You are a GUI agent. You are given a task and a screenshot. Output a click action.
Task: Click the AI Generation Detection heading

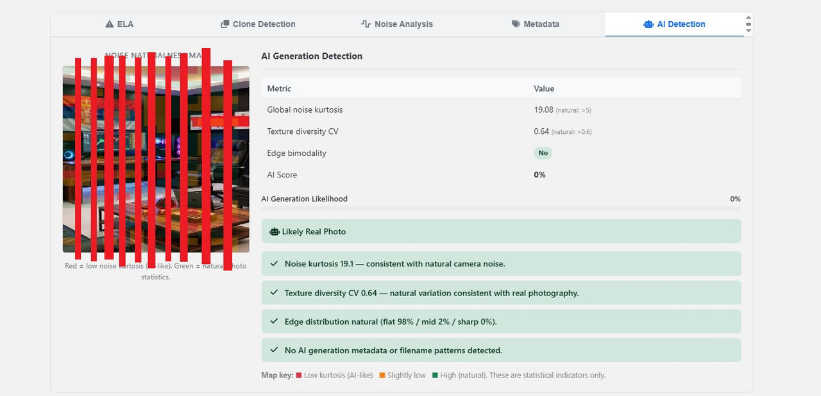pyautogui.click(x=312, y=56)
